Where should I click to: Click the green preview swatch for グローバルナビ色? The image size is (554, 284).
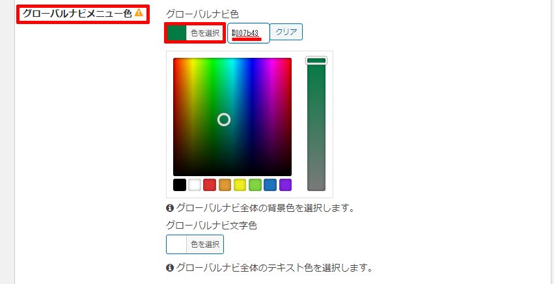pyautogui.click(x=176, y=32)
